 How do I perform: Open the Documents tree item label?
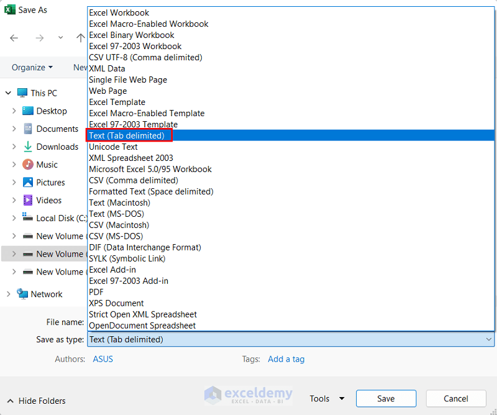[57, 129]
